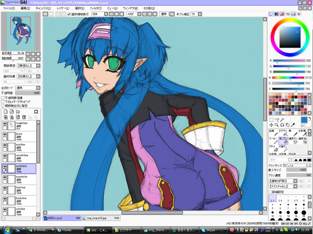Swap foreground and background colors arrow
Screen dimensions: 313x234
309,119
